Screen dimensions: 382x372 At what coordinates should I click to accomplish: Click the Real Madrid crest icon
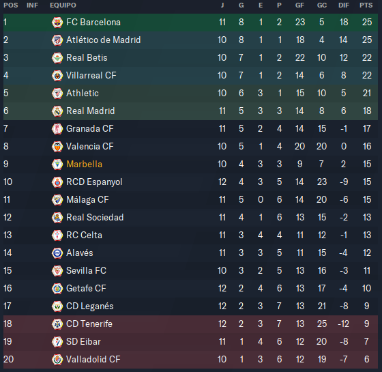click(x=57, y=111)
